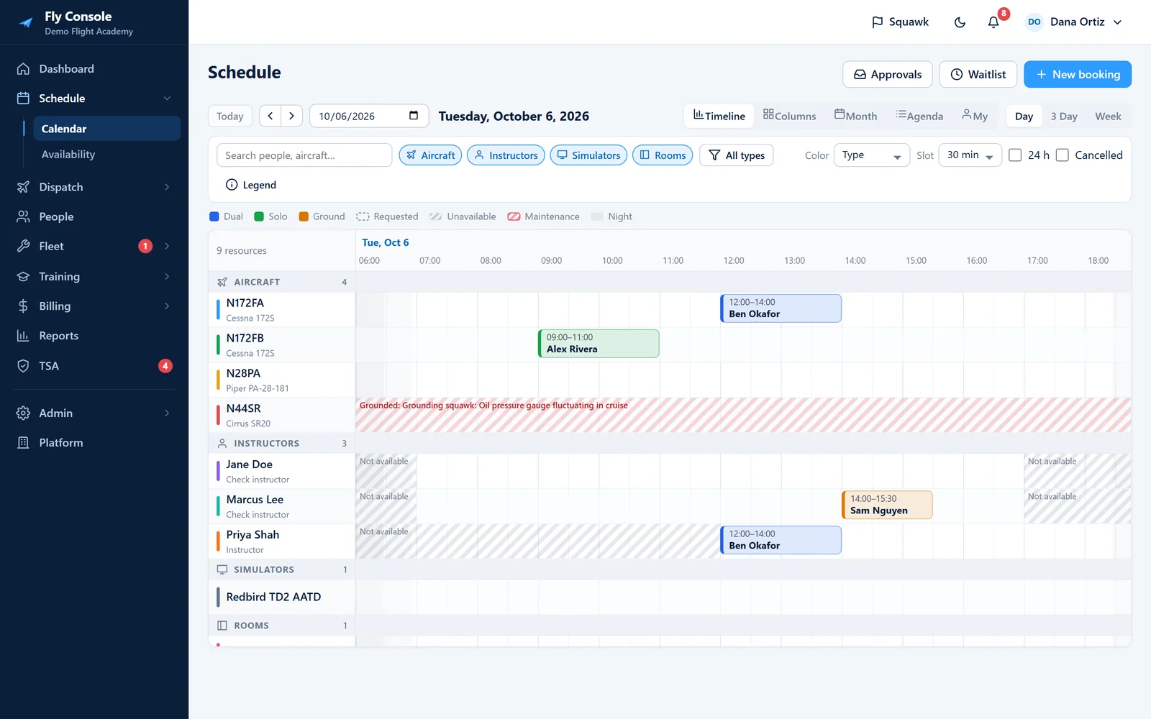Click the New booking button

[1078, 74]
